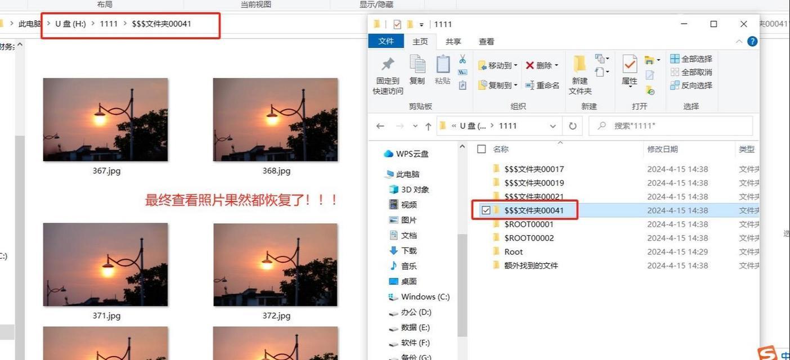This screenshot has width=790, height=360.
Task: Open Delete (删除) dropdown arrow
Action: point(556,65)
